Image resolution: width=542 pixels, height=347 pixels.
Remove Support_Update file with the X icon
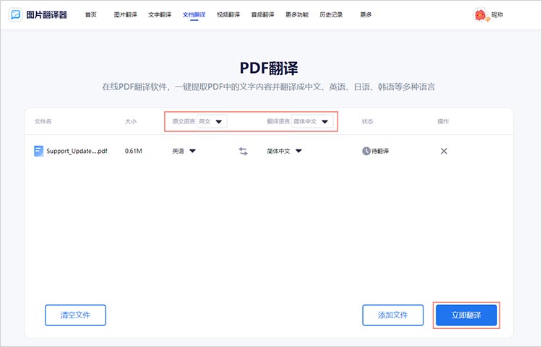click(444, 151)
